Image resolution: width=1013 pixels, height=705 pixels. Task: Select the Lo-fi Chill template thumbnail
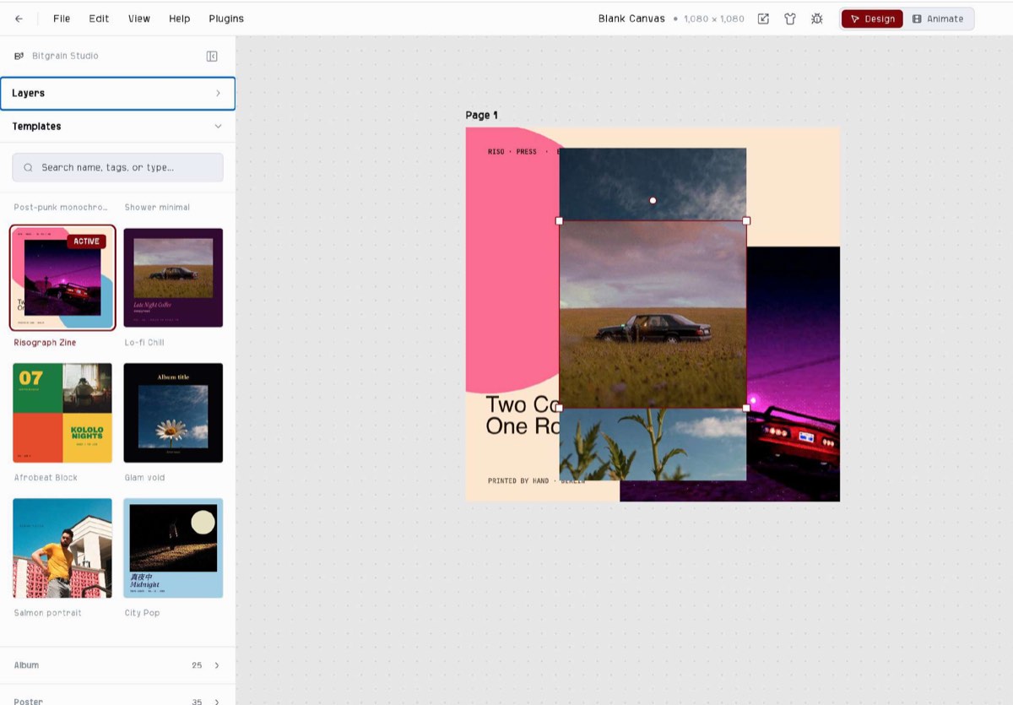tap(173, 277)
